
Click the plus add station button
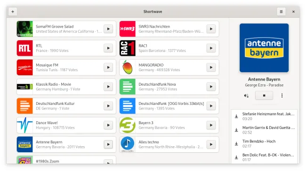click(13, 12)
